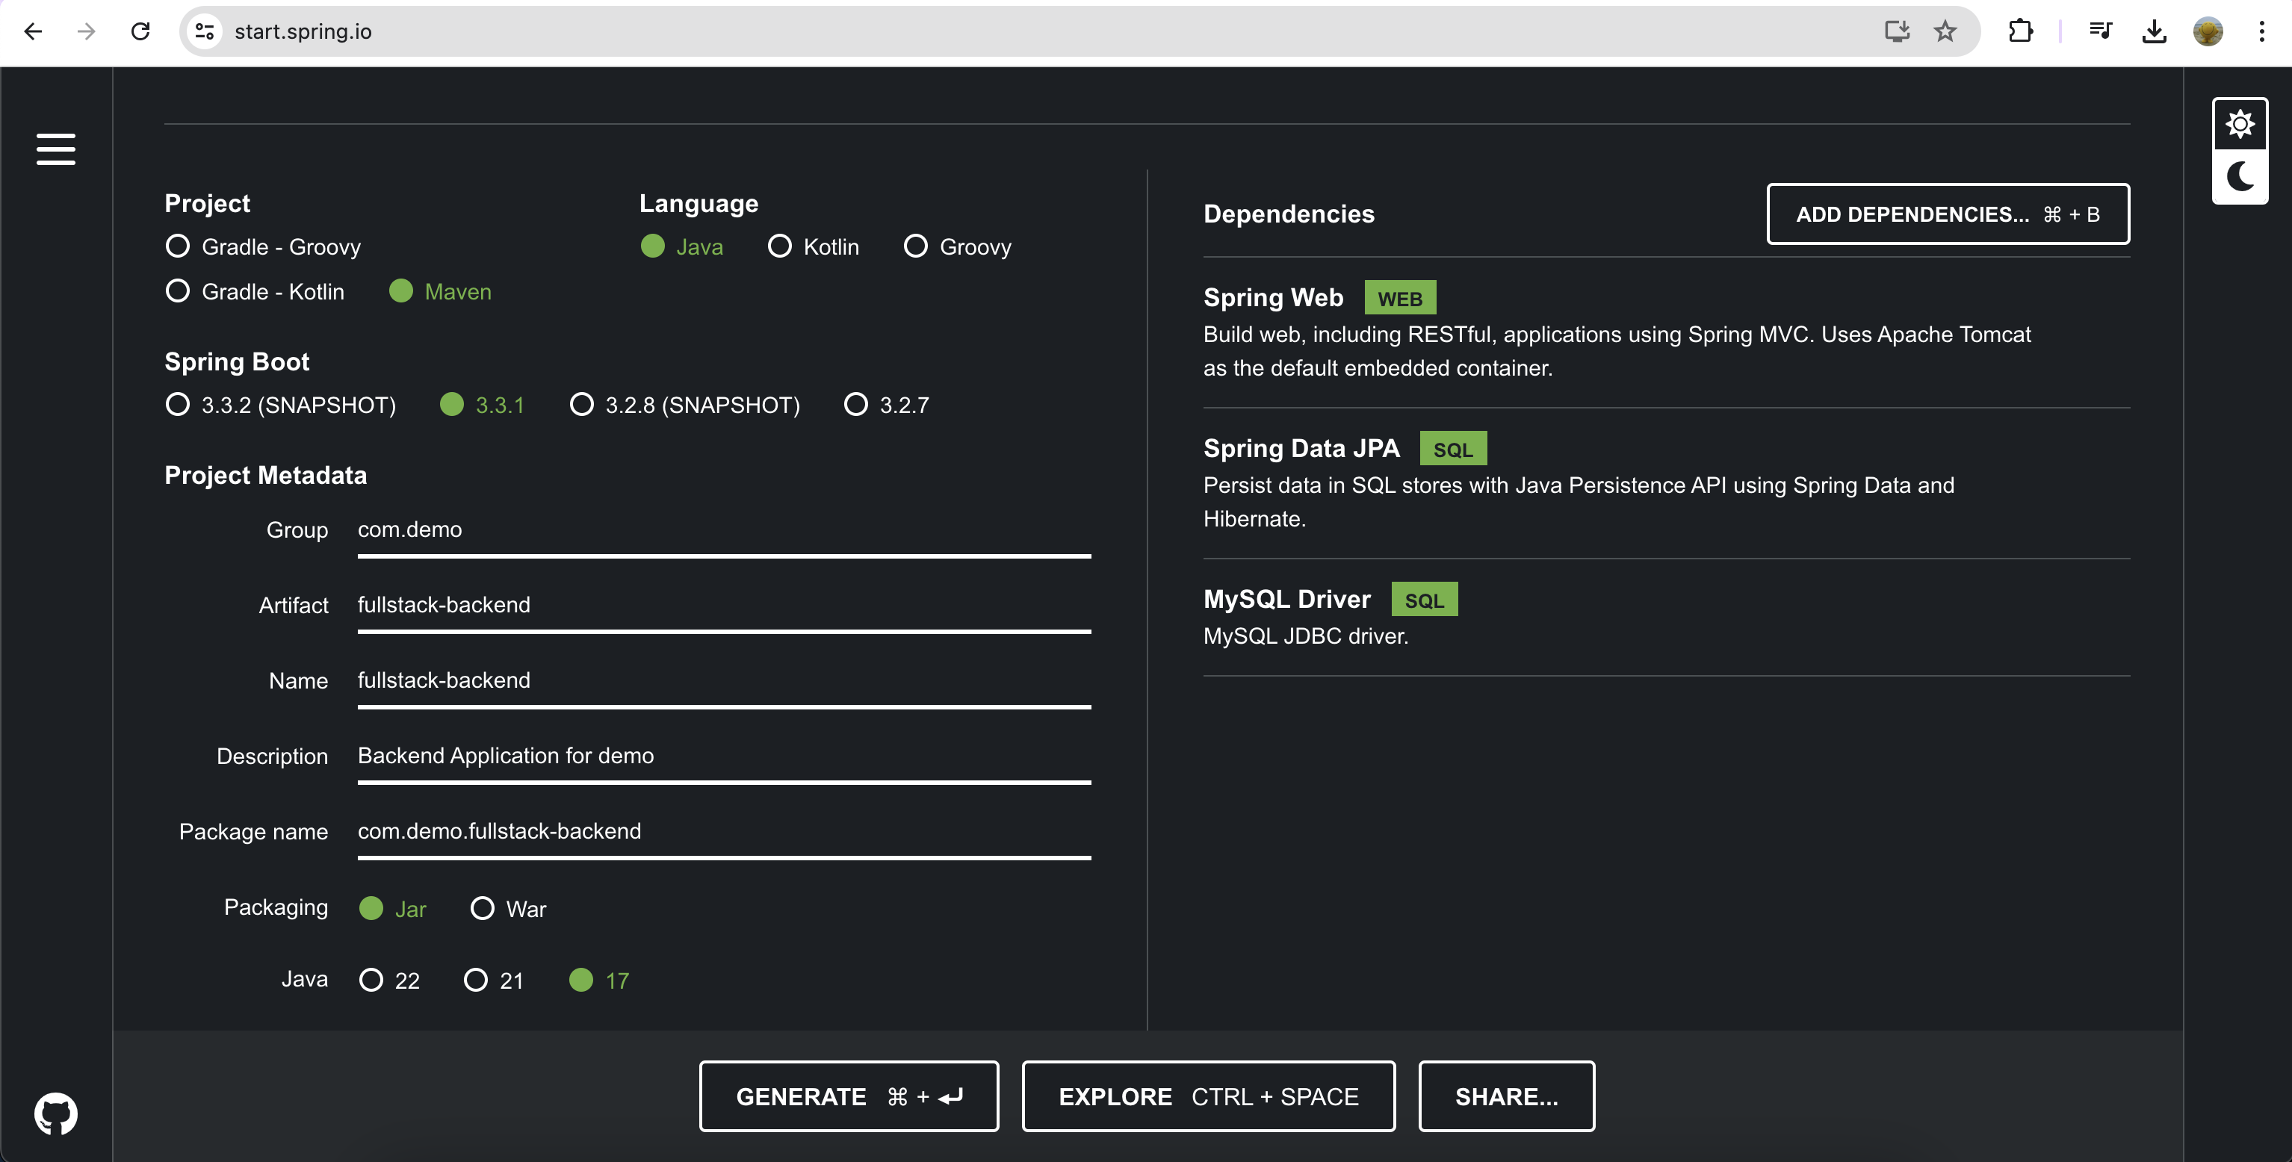
Task: Click Add Dependencies button
Action: point(1947,214)
